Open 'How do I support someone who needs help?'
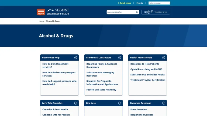The width and height of the screenshot is (207, 116). [59, 83]
